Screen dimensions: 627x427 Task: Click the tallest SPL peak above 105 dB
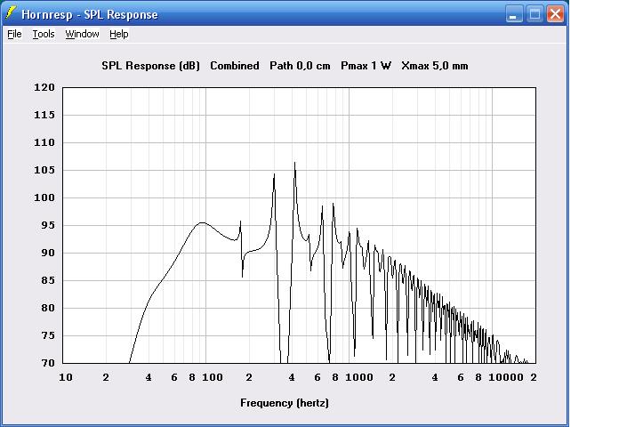tap(294, 163)
